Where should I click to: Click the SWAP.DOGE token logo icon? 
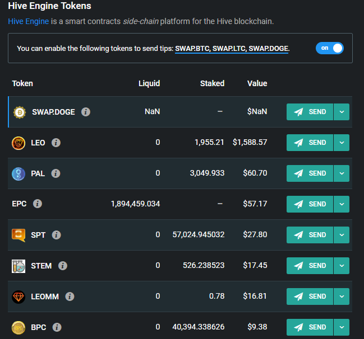click(x=20, y=112)
